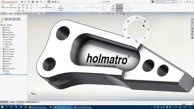Open the SOLIDWORKS logo menu flyout arrow
This screenshot has width=194, height=109.
point(17,2)
